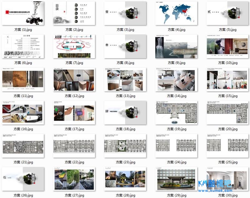This screenshot has height=198, width=250.
Task: Select building fountain rendering 方案 (29).jpg
Action: [x=176, y=179]
